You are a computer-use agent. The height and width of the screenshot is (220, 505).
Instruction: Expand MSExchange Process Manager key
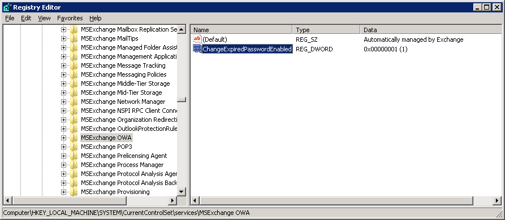pyautogui.click(x=63, y=165)
